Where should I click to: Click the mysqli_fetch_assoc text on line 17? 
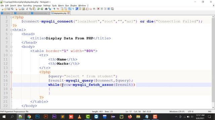93,85
